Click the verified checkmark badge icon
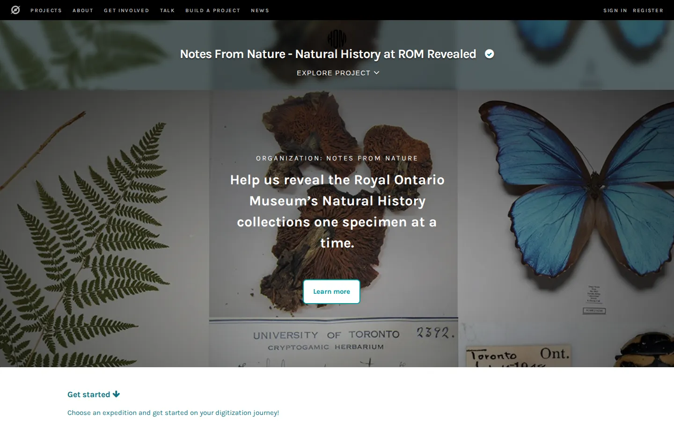The width and height of the screenshot is (674, 421). coord(489,54)
